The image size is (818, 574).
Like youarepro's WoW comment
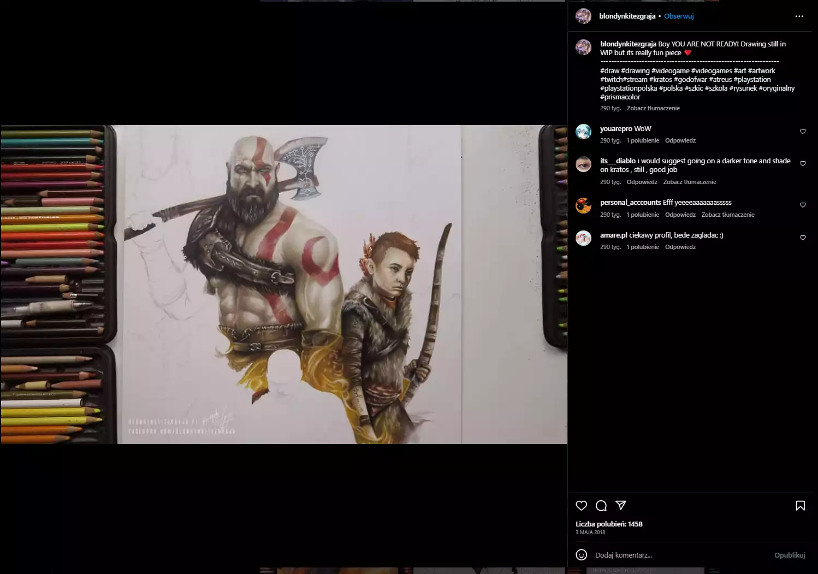click(803, 132)
